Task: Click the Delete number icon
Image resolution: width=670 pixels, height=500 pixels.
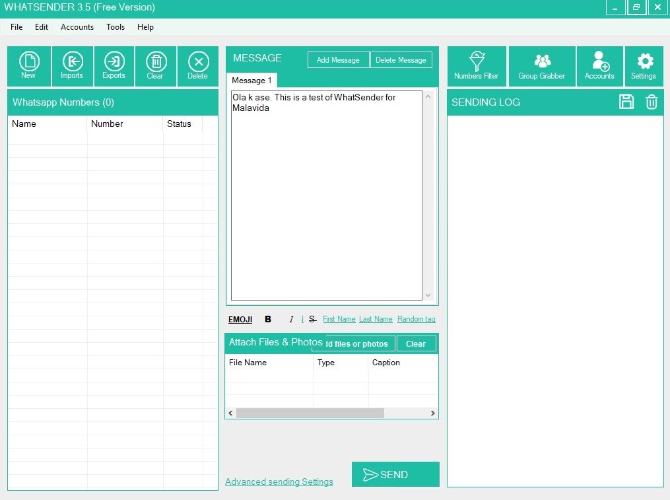Action: pyautogui.click(x=198, y=66)
